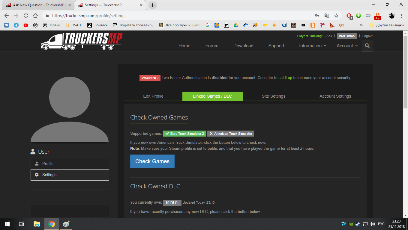Screen dimensions: 408x230
Task: Open the YouTube bookmark
Action: (26, 25)
